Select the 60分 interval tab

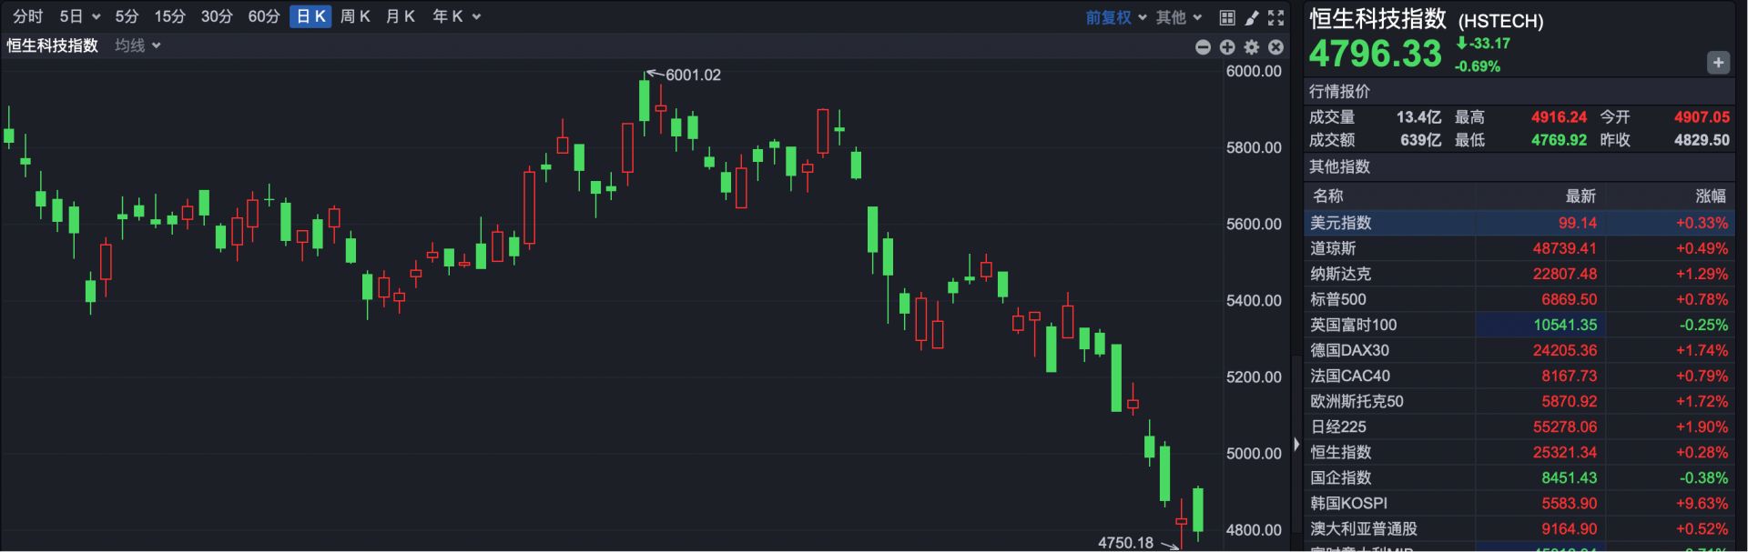[x=263, y=16]
